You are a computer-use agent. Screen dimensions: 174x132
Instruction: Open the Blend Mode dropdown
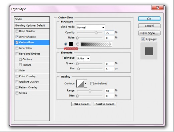coord(91,27)
